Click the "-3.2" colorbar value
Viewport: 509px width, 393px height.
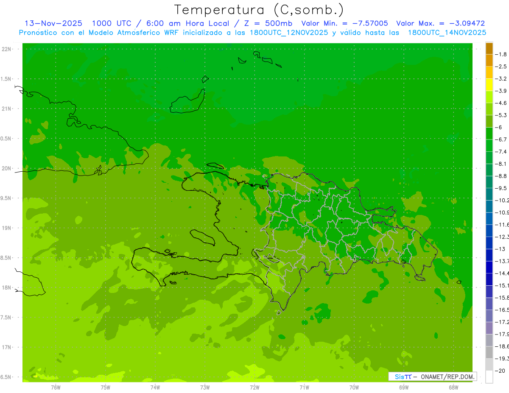pos(501,79)
